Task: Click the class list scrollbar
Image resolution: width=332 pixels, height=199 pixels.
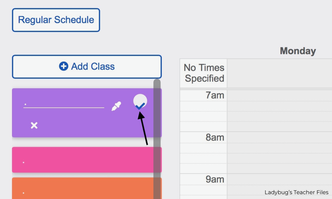Action: pos(157,139)
